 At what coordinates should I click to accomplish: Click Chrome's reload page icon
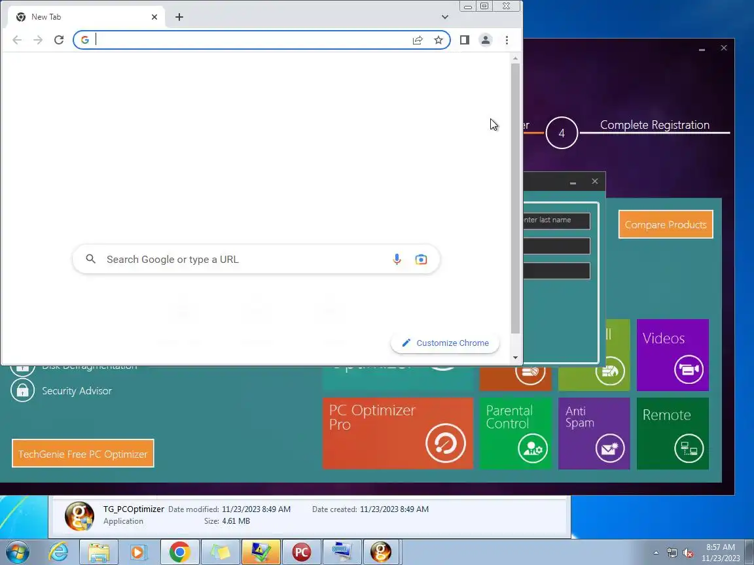[59, 40]
